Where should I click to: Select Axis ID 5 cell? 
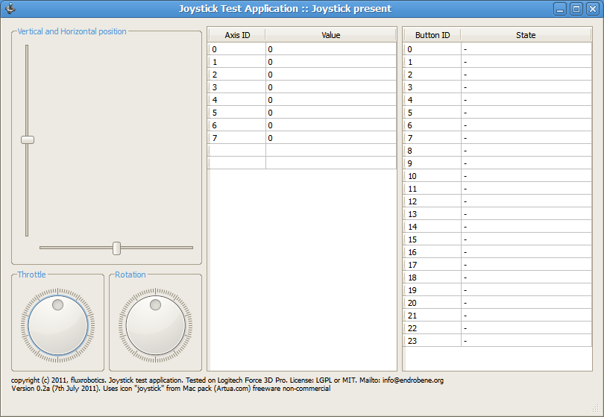point(237,113)
